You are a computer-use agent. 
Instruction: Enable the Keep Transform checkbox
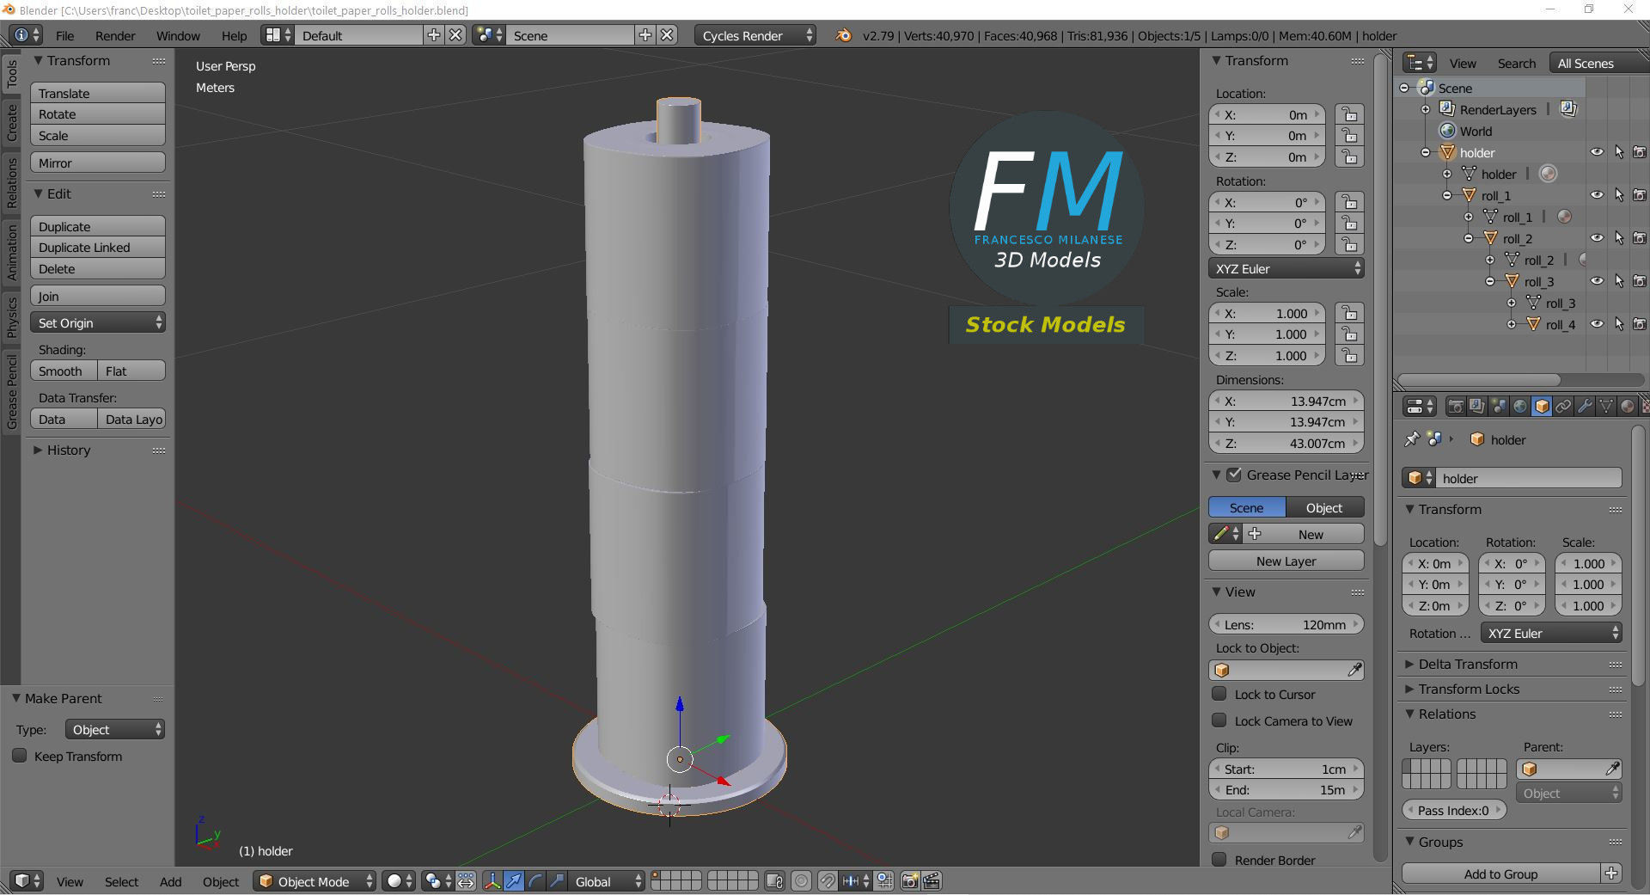[20, 756]
